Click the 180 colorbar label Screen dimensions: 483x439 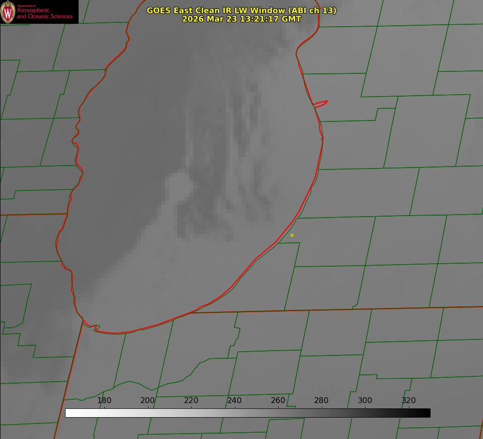[x=104, y=400]
